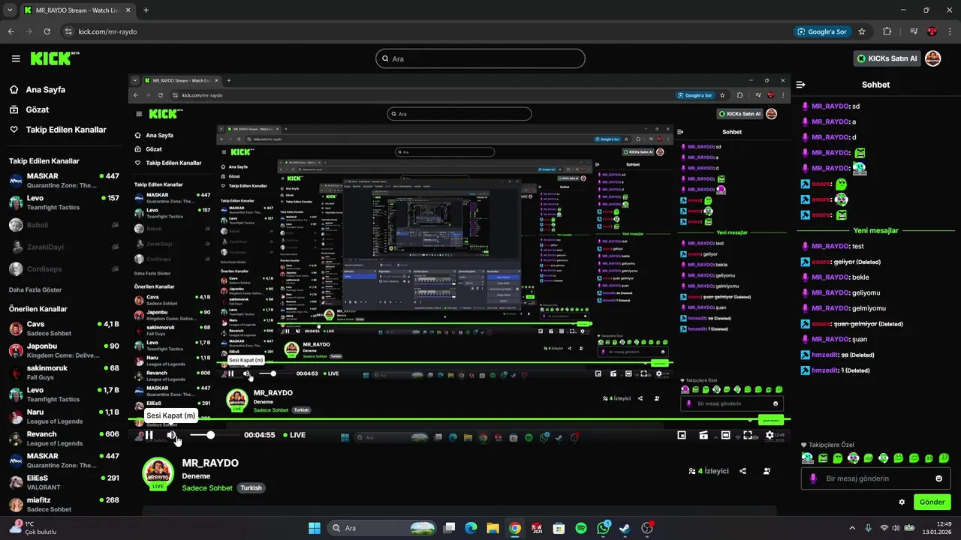Insert the cyan DJ emote
The height and width of the screenshot is (540, 961).
(x=807, y=458)
